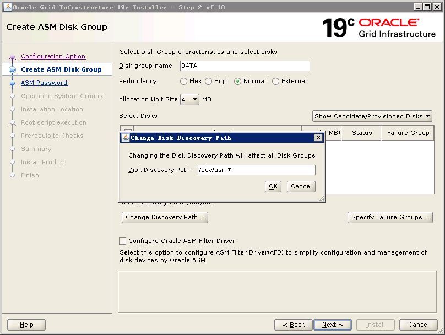Click the Create ASM Disk Group step bullet

pyautogui.click(x=12, y=69)
